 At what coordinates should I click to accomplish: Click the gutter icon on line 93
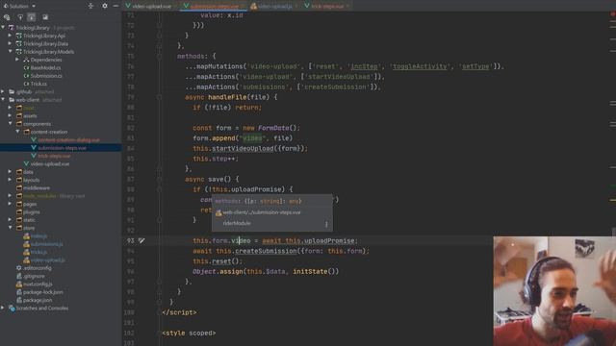coord(141,240)
